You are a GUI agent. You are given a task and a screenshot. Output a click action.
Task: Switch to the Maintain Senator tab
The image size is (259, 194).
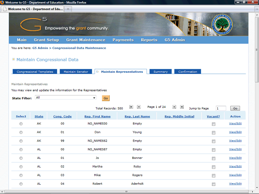[76, 72]
